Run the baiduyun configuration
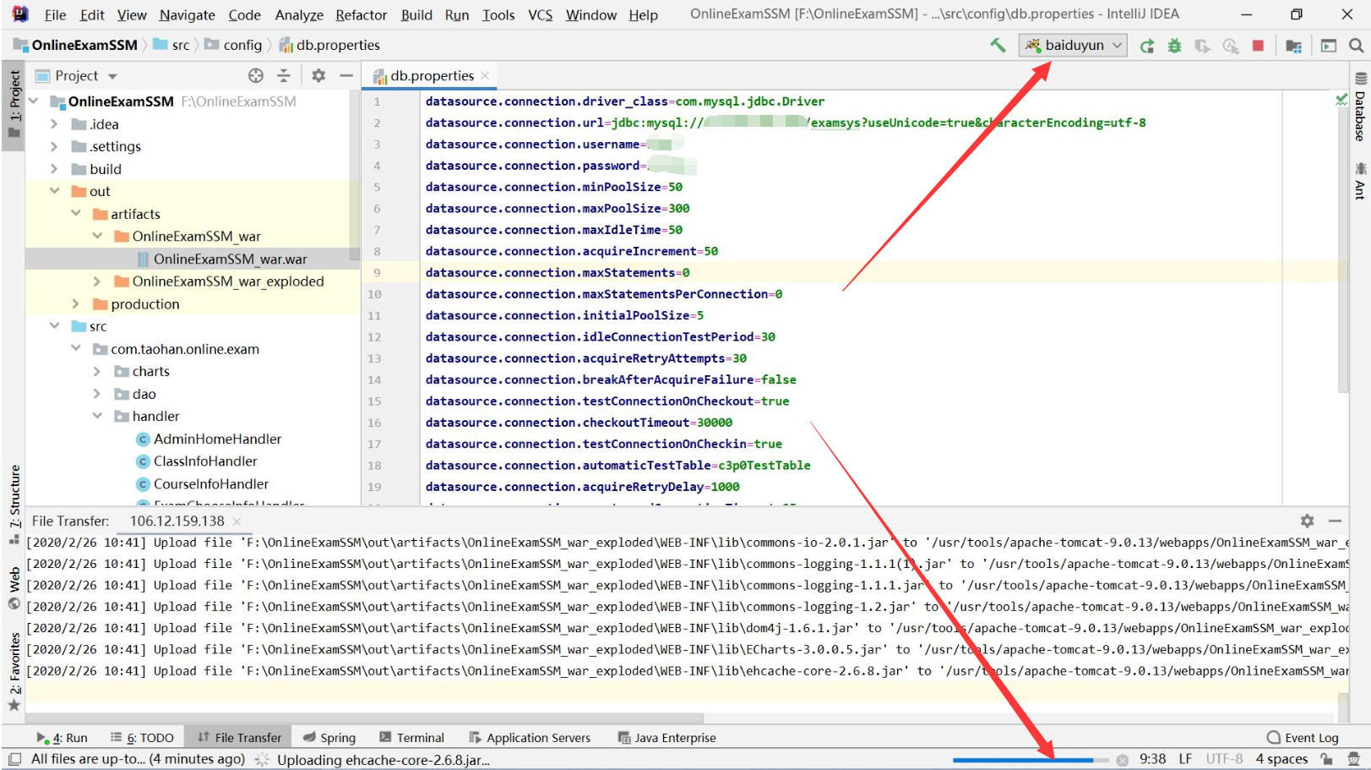 pyautogui.click(x=1147, y=46)
